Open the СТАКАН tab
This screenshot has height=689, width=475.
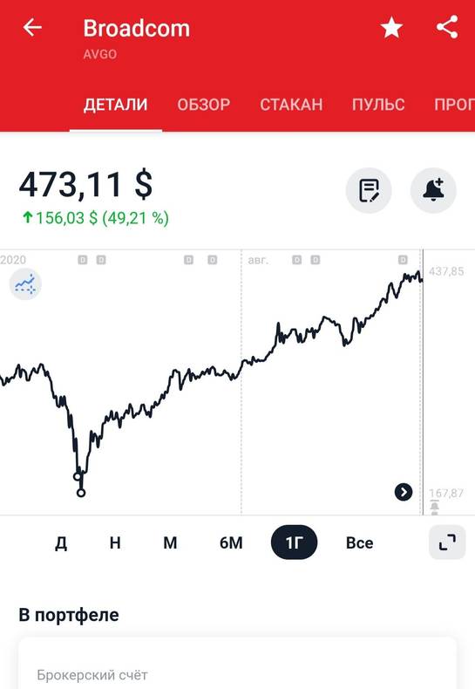(x=291, y=105)
